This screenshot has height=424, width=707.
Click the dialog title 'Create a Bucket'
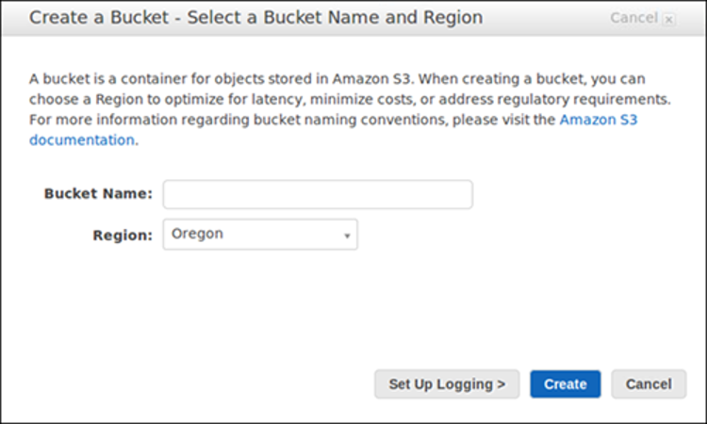[99, 18]
